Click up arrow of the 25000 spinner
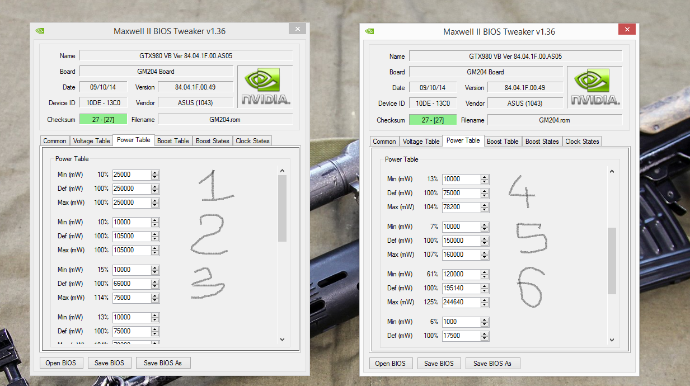Screen dimensions: 690x386 pos(155,172)
